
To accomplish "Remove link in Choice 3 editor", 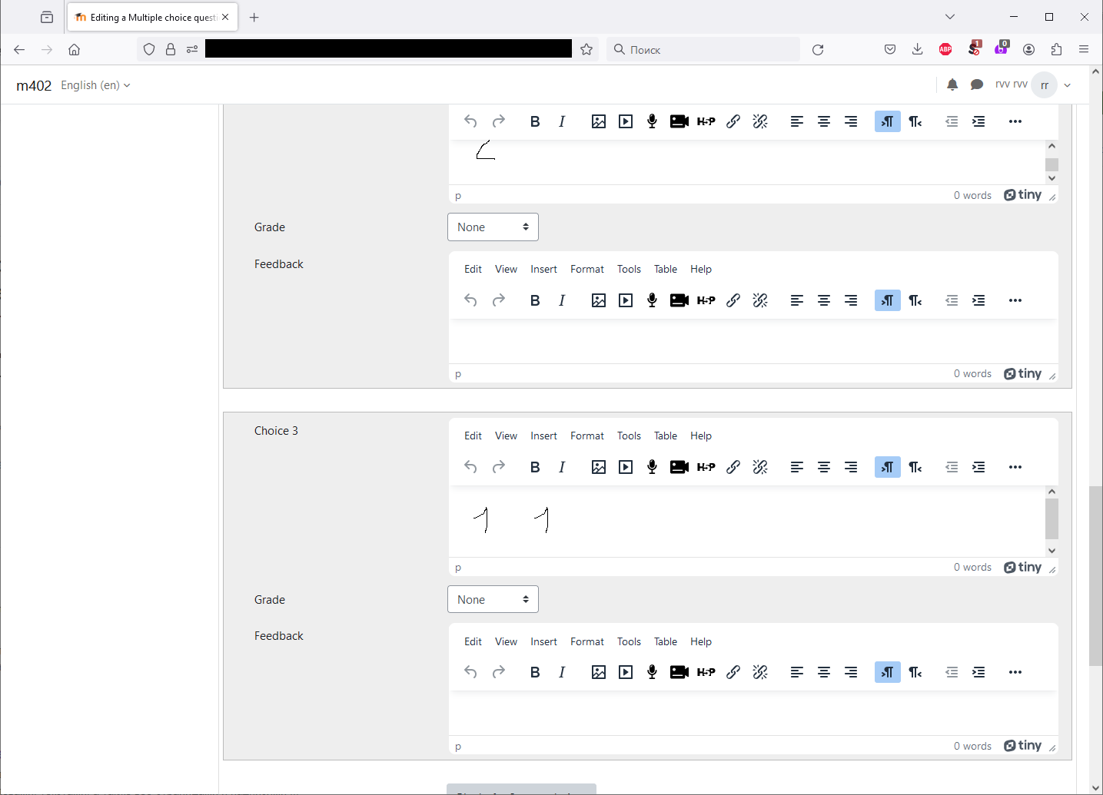I will tap(760, 467).
